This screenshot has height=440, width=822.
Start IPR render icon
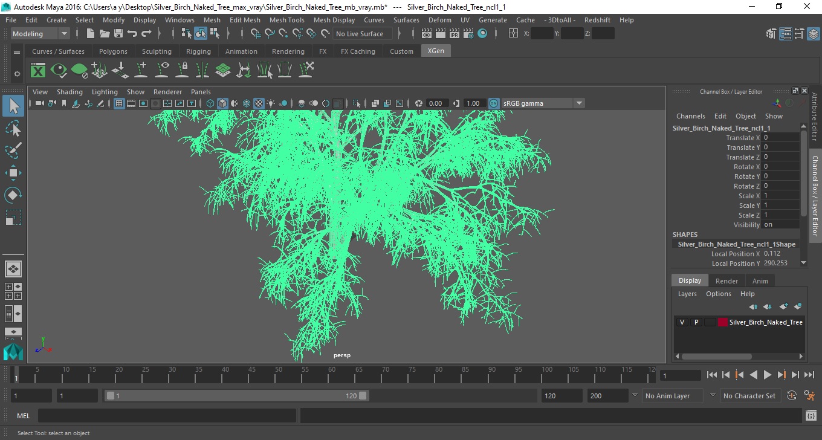(x=455, y=34)
